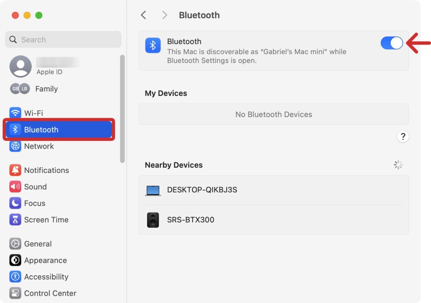This screenshot has height=303, width=431.
Task: Click the help question mark button
Action: [403, 137]
